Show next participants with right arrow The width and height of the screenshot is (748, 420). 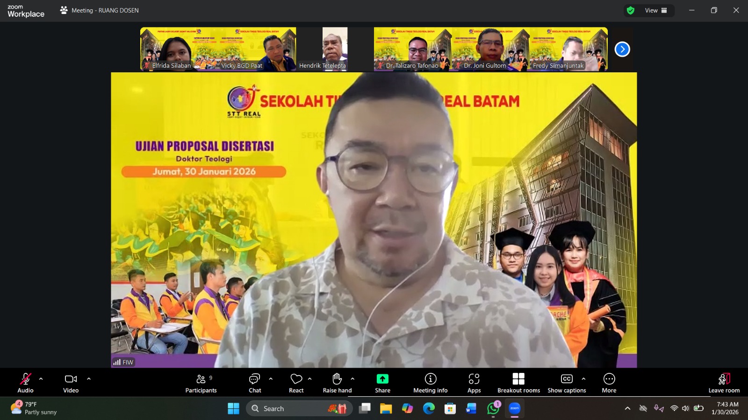coord(622,49)
